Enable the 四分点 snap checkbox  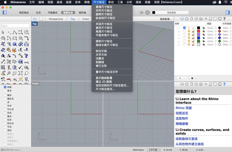click(5, 123)
